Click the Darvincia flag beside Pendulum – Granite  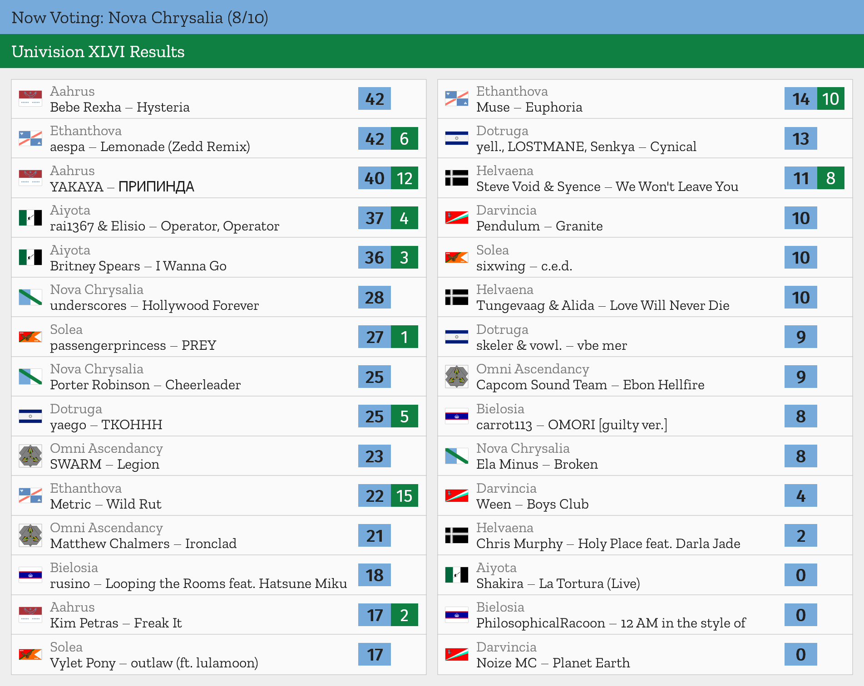pyautogui.click(x=457, y=218)
